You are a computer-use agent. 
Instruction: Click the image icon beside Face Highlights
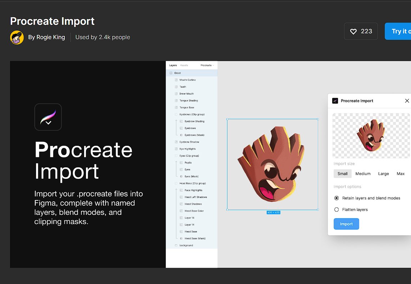click(181, 190)
